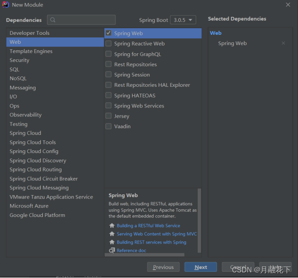Viewport: 298px width, 278px height.
Task: Click home icon beside Serving Web Content
Action: click(x=112, y=234)
